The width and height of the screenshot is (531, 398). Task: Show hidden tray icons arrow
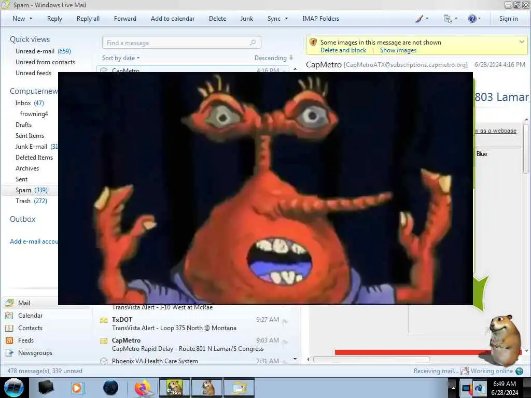click(x=453, y=388)
